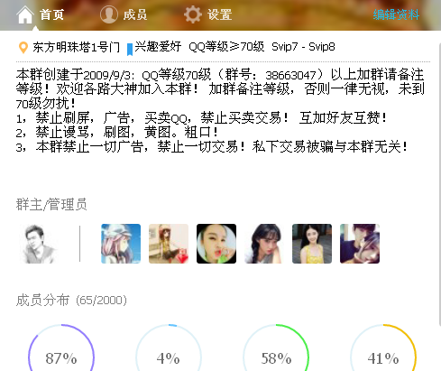Open the cartoon girl with red gem avatar
This screenshot has height=371, width=441.
169,244
